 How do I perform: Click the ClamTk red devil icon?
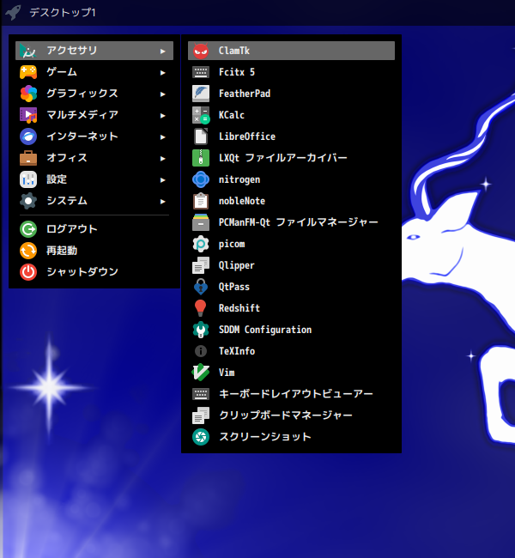(201, 51)
